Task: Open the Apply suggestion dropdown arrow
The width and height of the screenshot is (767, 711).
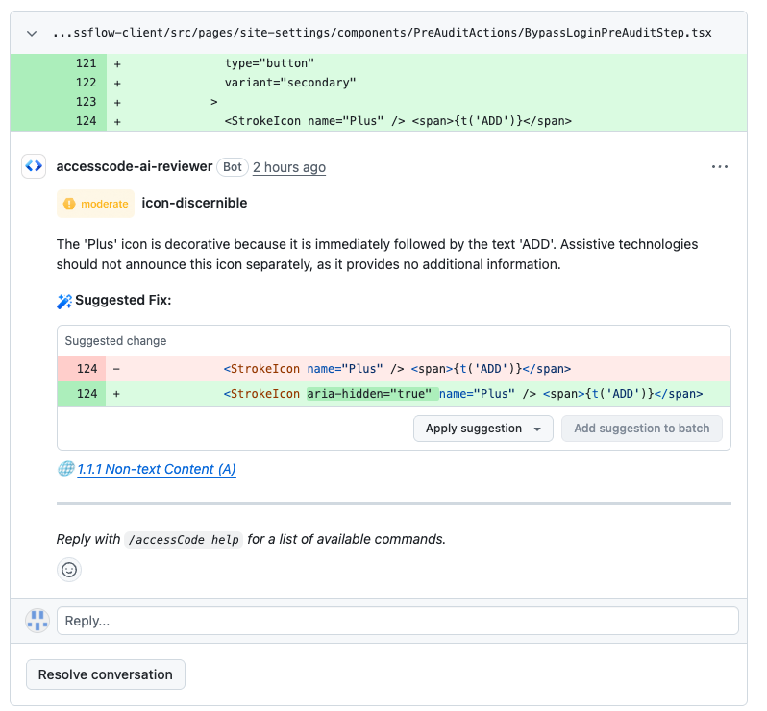Action: (x=537, y=429)
